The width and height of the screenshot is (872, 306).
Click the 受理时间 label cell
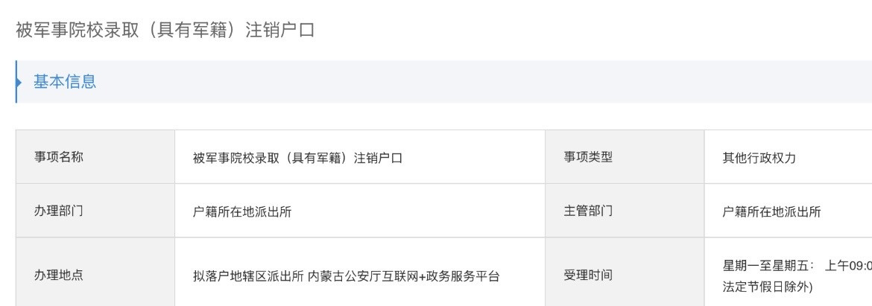[x=588, y=275]
